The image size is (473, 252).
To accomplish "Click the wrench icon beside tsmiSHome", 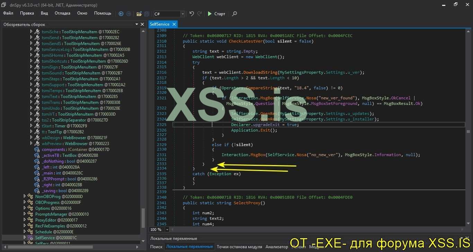I will click(37, 55).
